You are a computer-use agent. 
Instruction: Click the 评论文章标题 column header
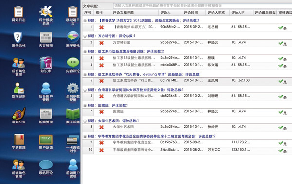pyautogui.click(x=135, y=13)
